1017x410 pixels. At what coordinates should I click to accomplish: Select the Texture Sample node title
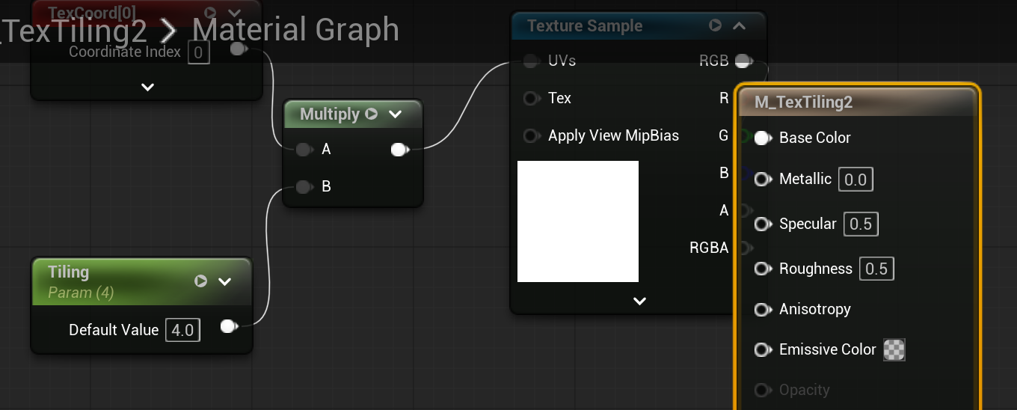[x=585, y=25]
